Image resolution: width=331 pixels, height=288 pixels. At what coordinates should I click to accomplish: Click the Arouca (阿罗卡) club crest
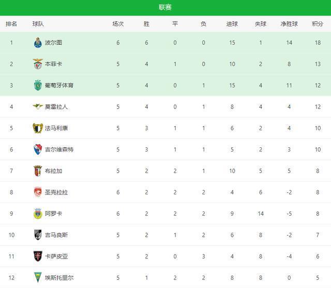(38, 214)
